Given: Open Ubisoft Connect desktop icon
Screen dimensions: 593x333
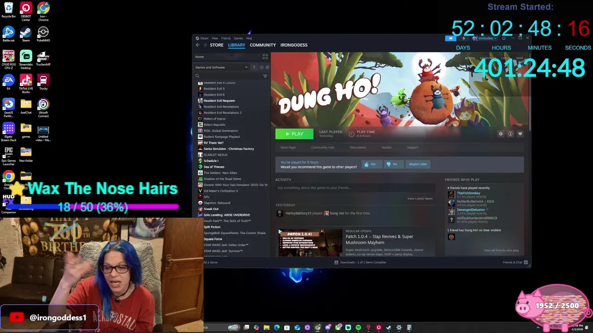Looking at the screenshot, I should 43,108.
